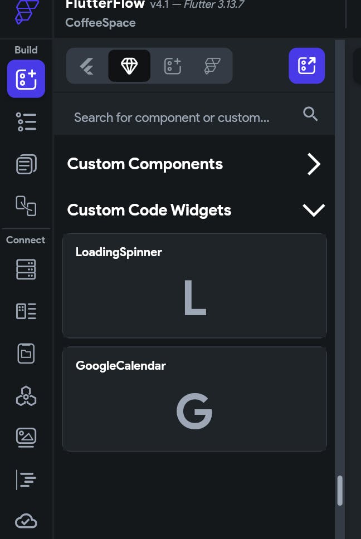Select the diamond Components tab
This screenshot has width=361, height=539.
(129, 66)
